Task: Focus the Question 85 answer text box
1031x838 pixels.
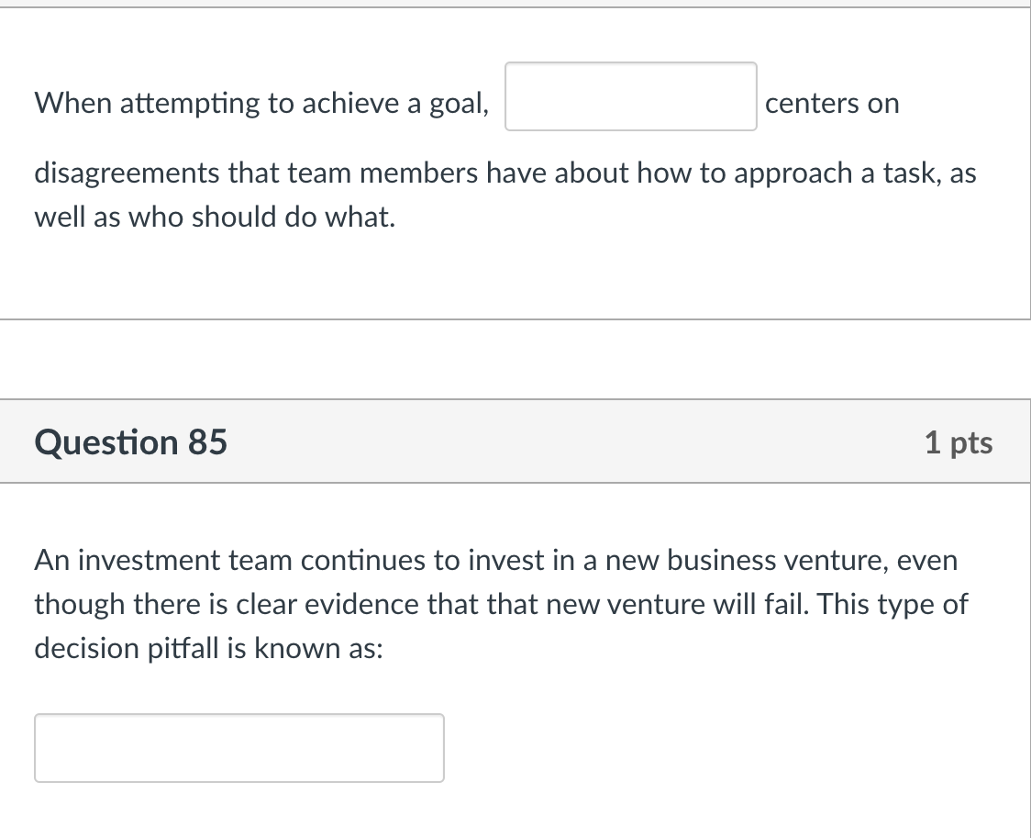Action: click(x=239, y=747)
